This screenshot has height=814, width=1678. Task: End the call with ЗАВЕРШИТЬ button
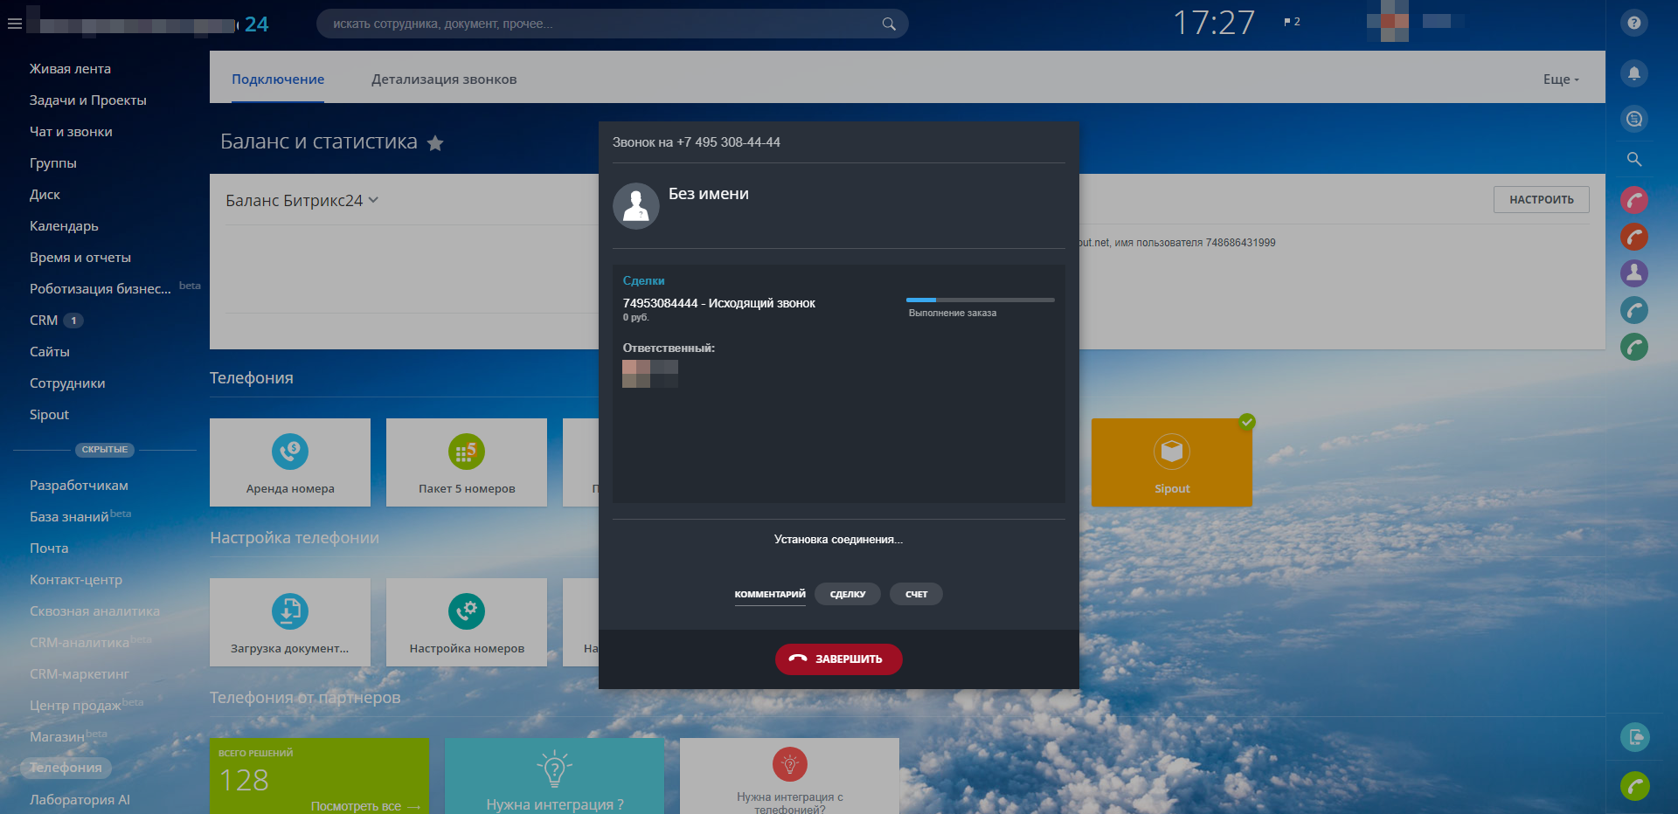point(839,659)
